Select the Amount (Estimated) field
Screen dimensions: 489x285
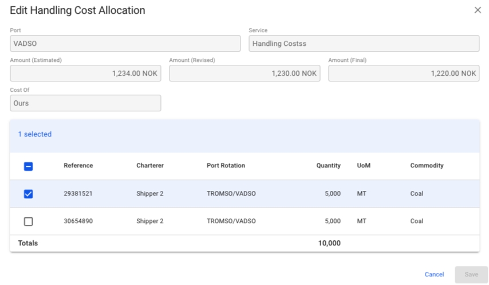(85, 73)
